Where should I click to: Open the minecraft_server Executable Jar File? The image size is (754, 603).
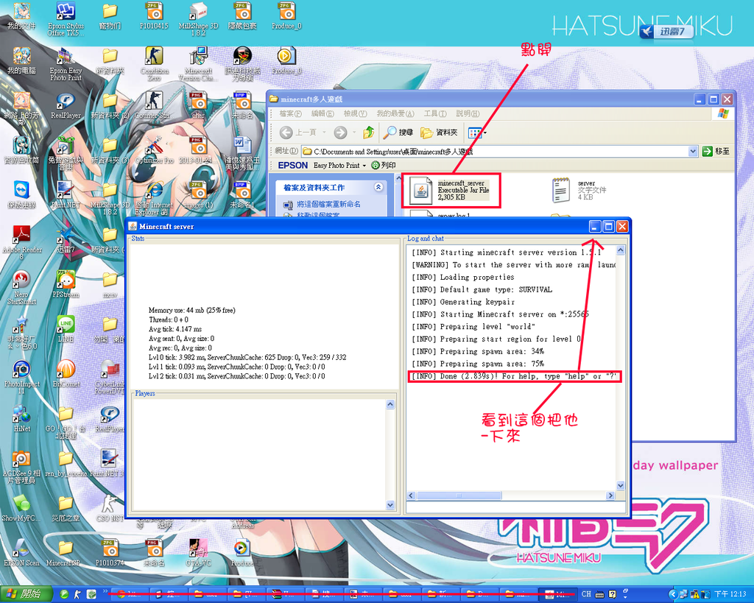(450, 191)
